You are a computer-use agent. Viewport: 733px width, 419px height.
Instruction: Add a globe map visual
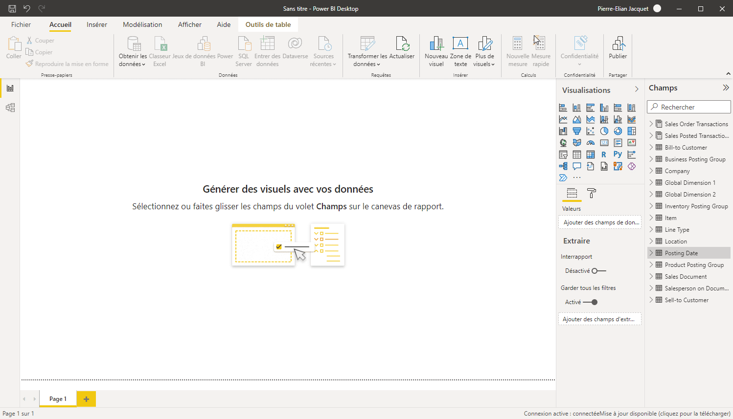[563, 143]
